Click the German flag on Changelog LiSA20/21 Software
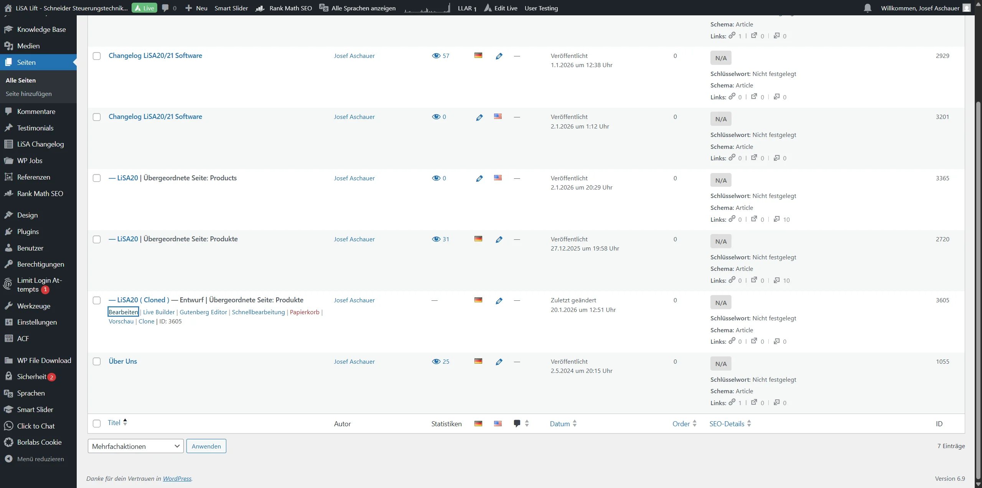 click(x=478, y=56)
